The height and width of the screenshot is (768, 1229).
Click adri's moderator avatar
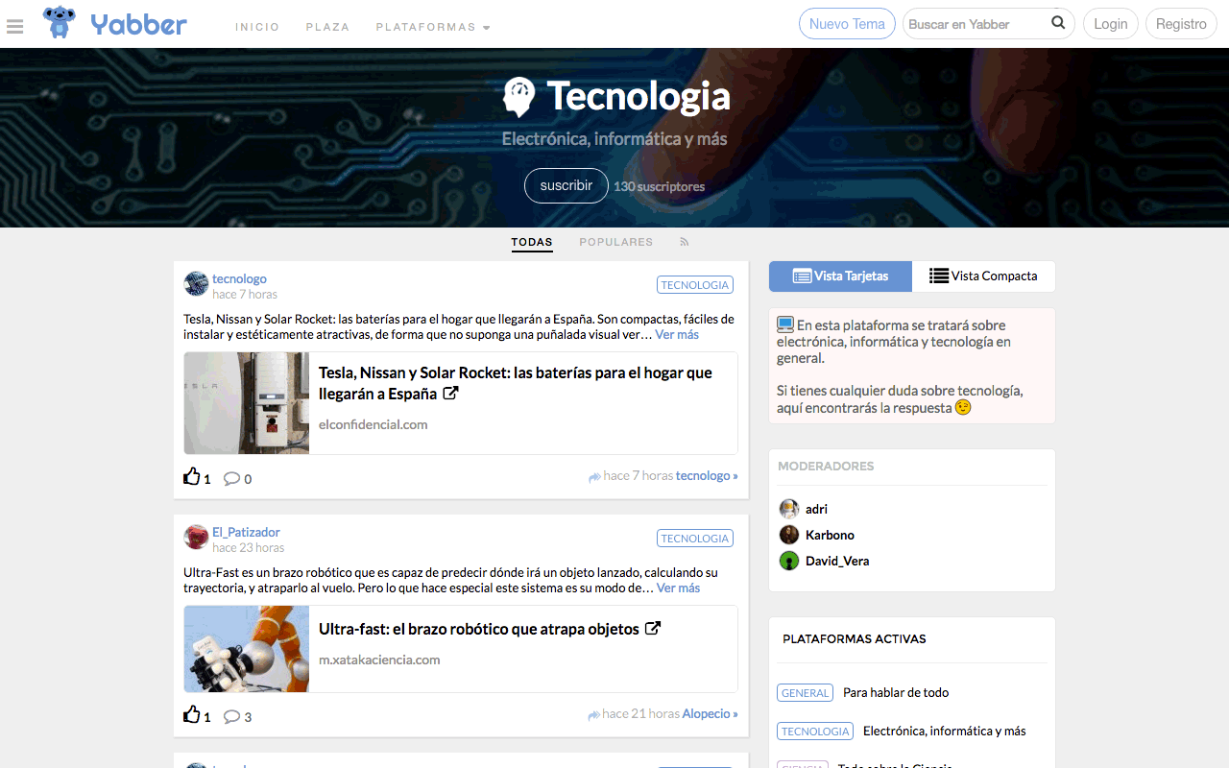(789, 509)
